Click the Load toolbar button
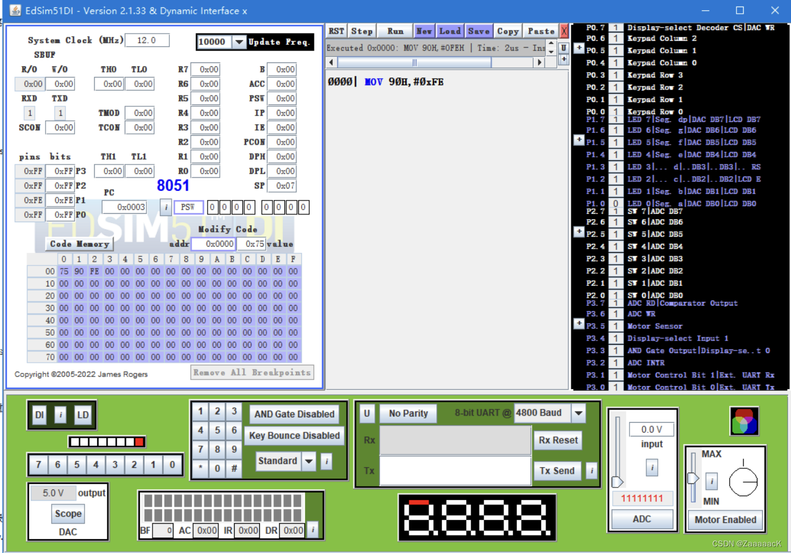The image size is (791, 553). click(450, 31)
